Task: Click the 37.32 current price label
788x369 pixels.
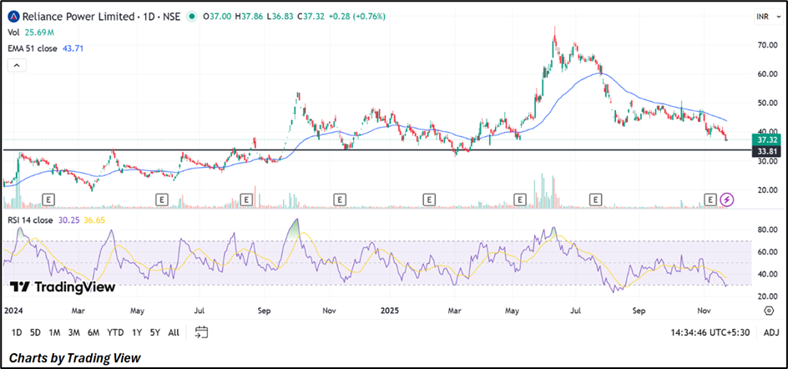Action: [766, 140]
